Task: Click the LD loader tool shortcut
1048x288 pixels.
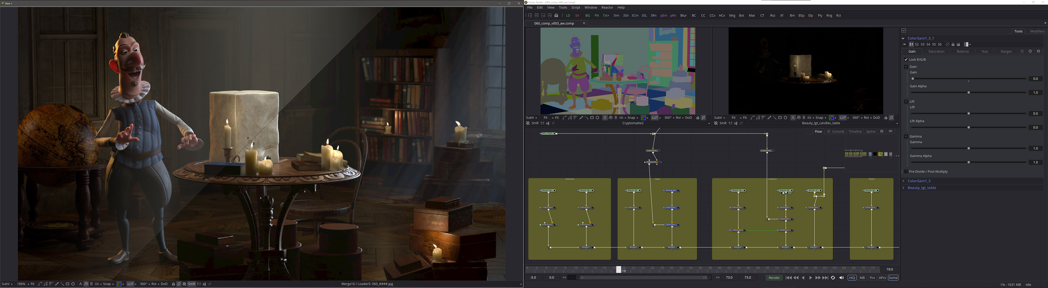Action: 568,16
